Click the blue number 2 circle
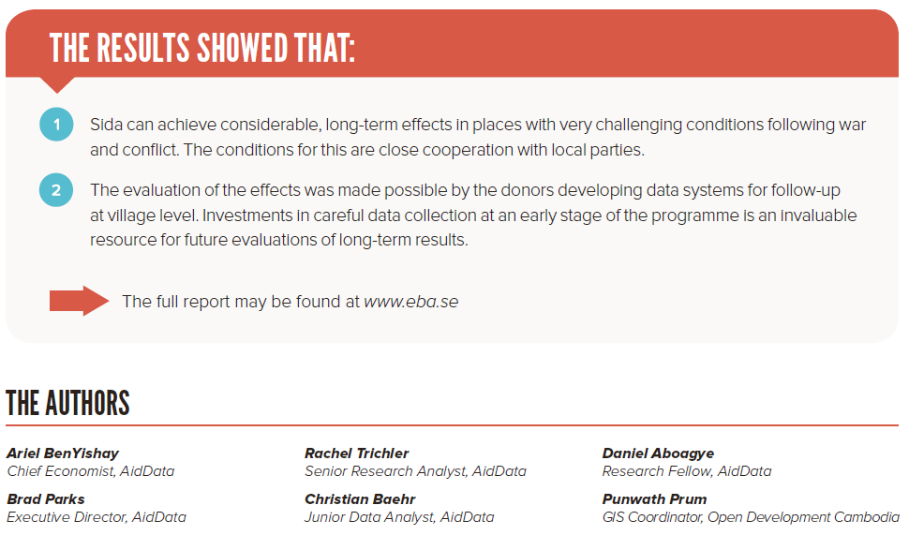 [x=56, y=191]
